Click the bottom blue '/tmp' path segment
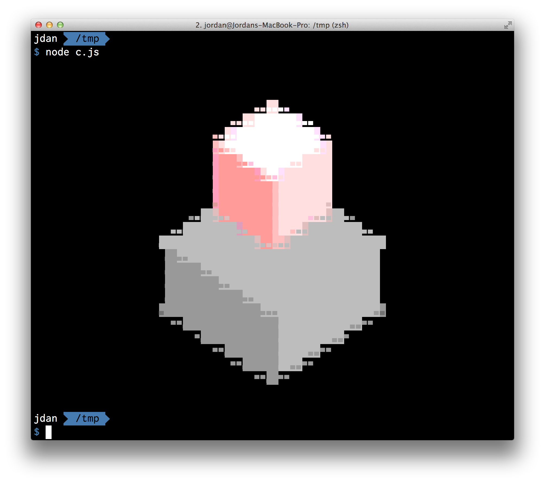The height and width of the screenshot is (483, 545). [87, 419]
